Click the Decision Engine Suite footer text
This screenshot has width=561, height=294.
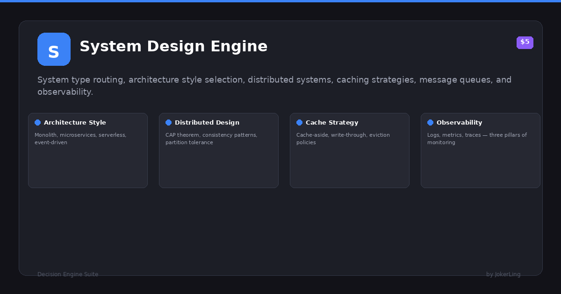click(x=68, y=274)
